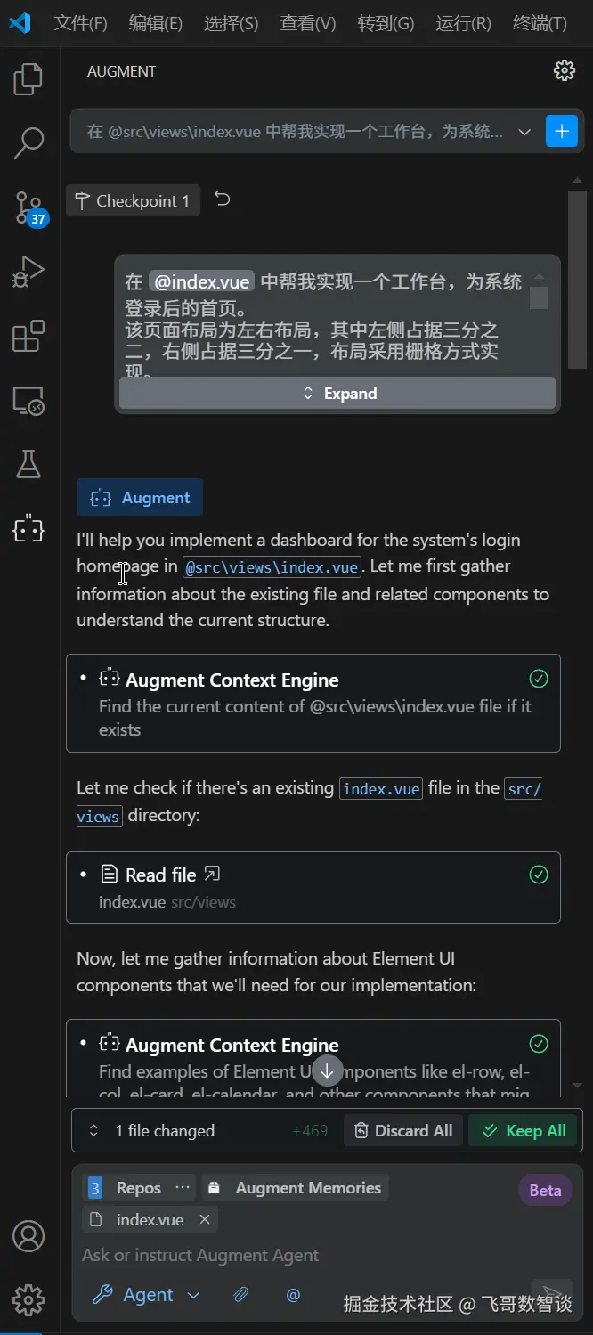The width and height of the screenshot is (593, 1335).
Task: Open the 文件(F) menu
Action: tap(80, 23)
